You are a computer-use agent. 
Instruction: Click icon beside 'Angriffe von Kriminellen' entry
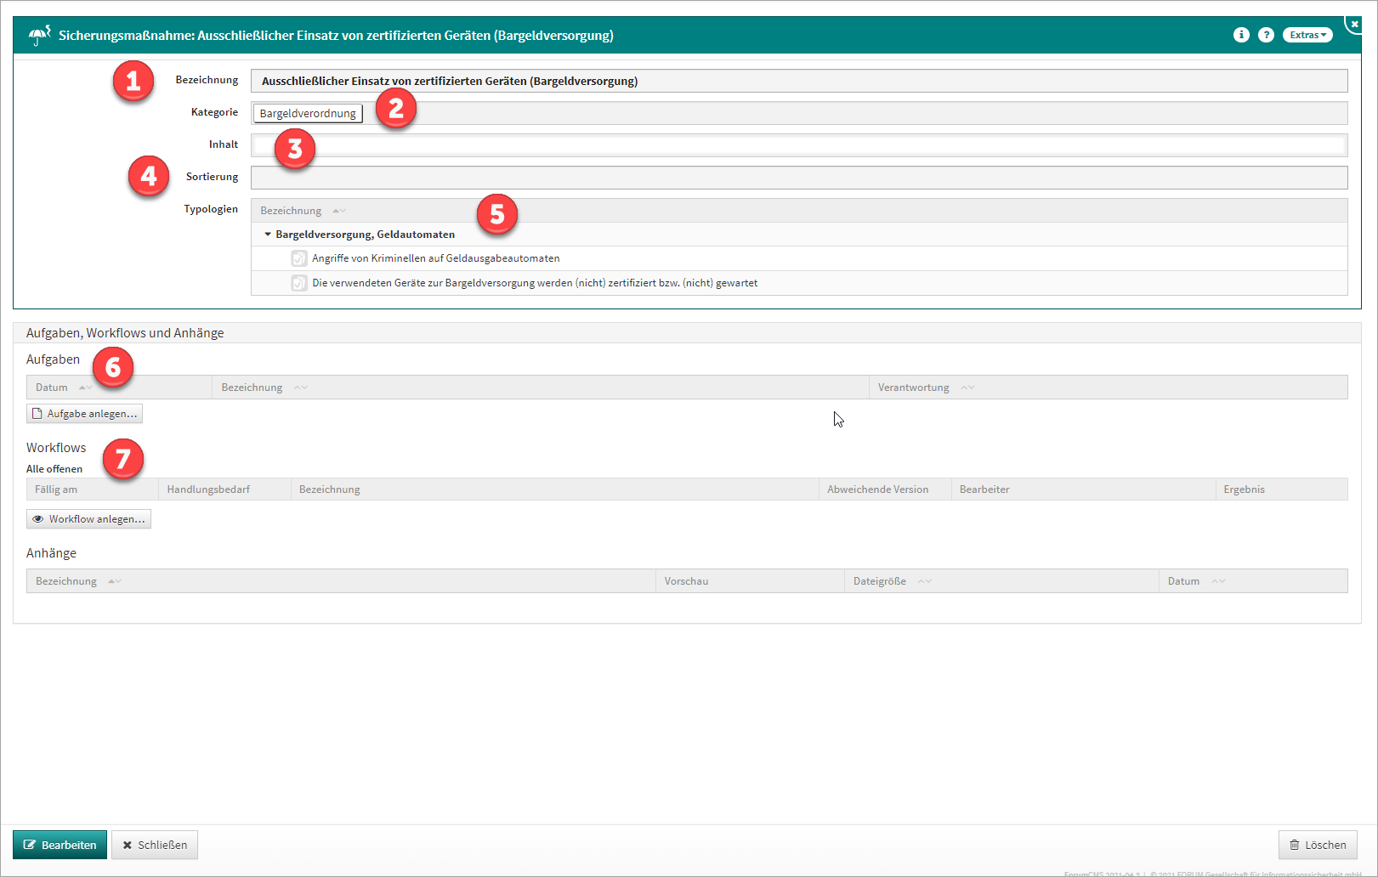[x=299, y=258]
